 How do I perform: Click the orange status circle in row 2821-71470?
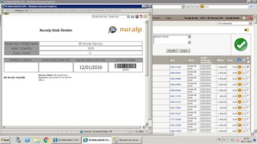point(239,96)
